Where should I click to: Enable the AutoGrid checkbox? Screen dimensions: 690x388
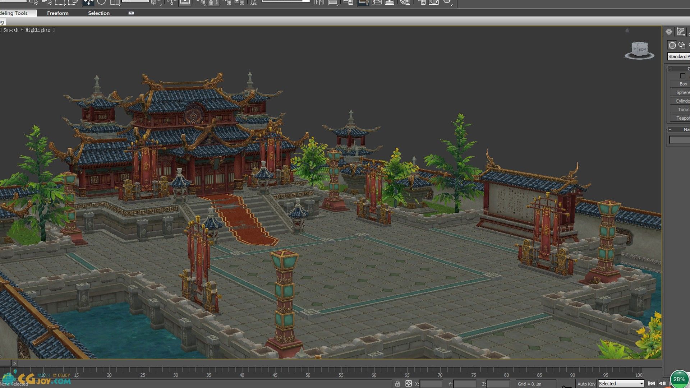click(682, 76)
